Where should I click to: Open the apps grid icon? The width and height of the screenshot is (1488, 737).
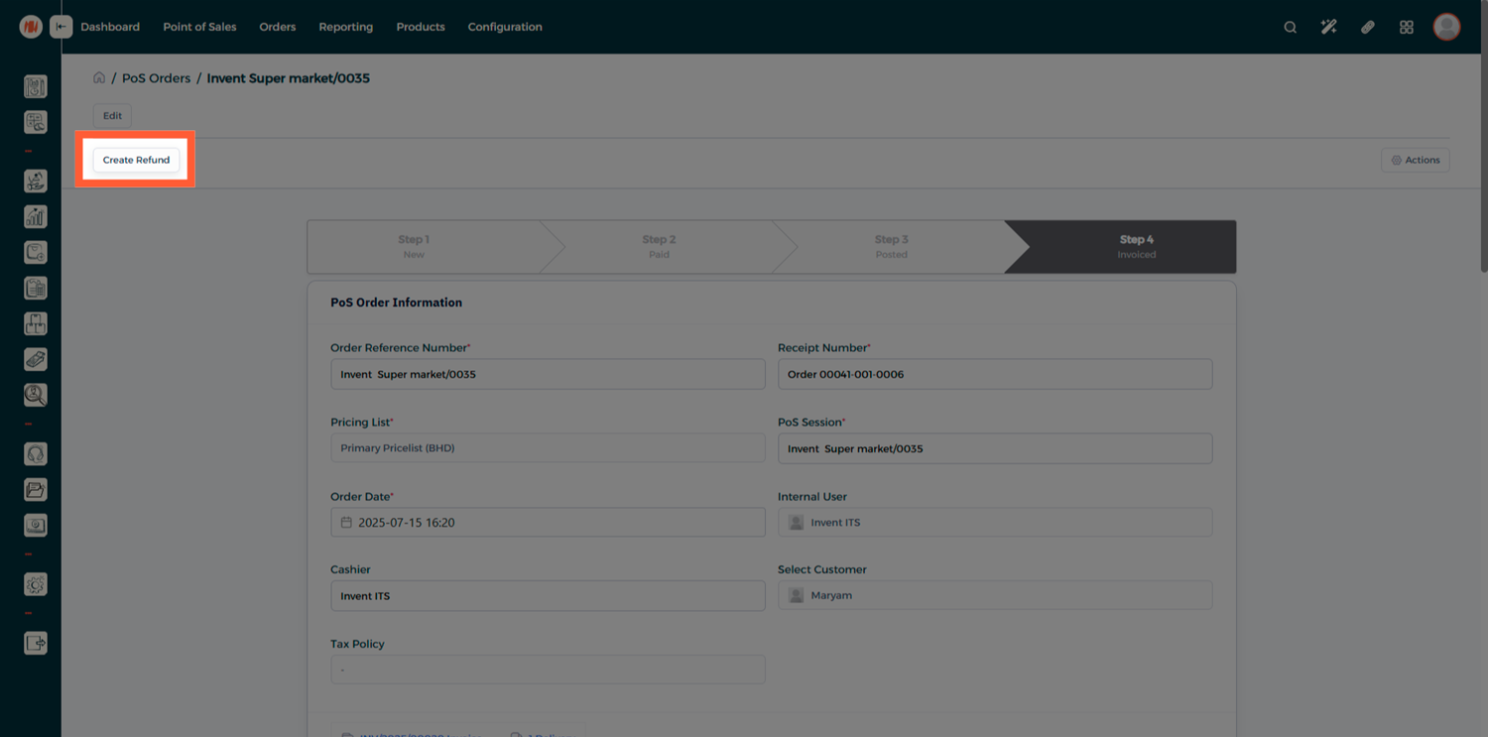pos(1406,27)
